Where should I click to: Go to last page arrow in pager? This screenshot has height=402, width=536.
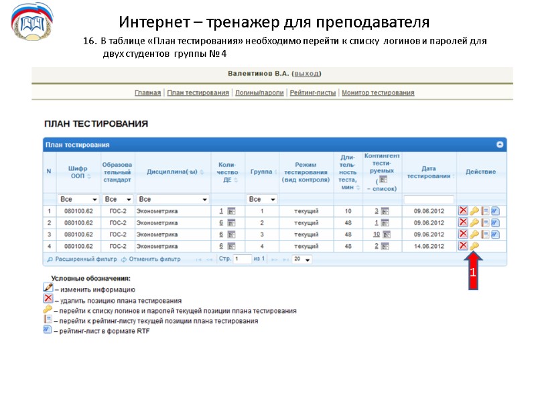(285, 259)
